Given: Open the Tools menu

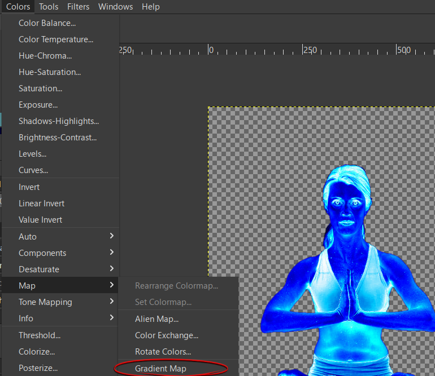Looking at the screenshot, I should (x=49, y=7).
